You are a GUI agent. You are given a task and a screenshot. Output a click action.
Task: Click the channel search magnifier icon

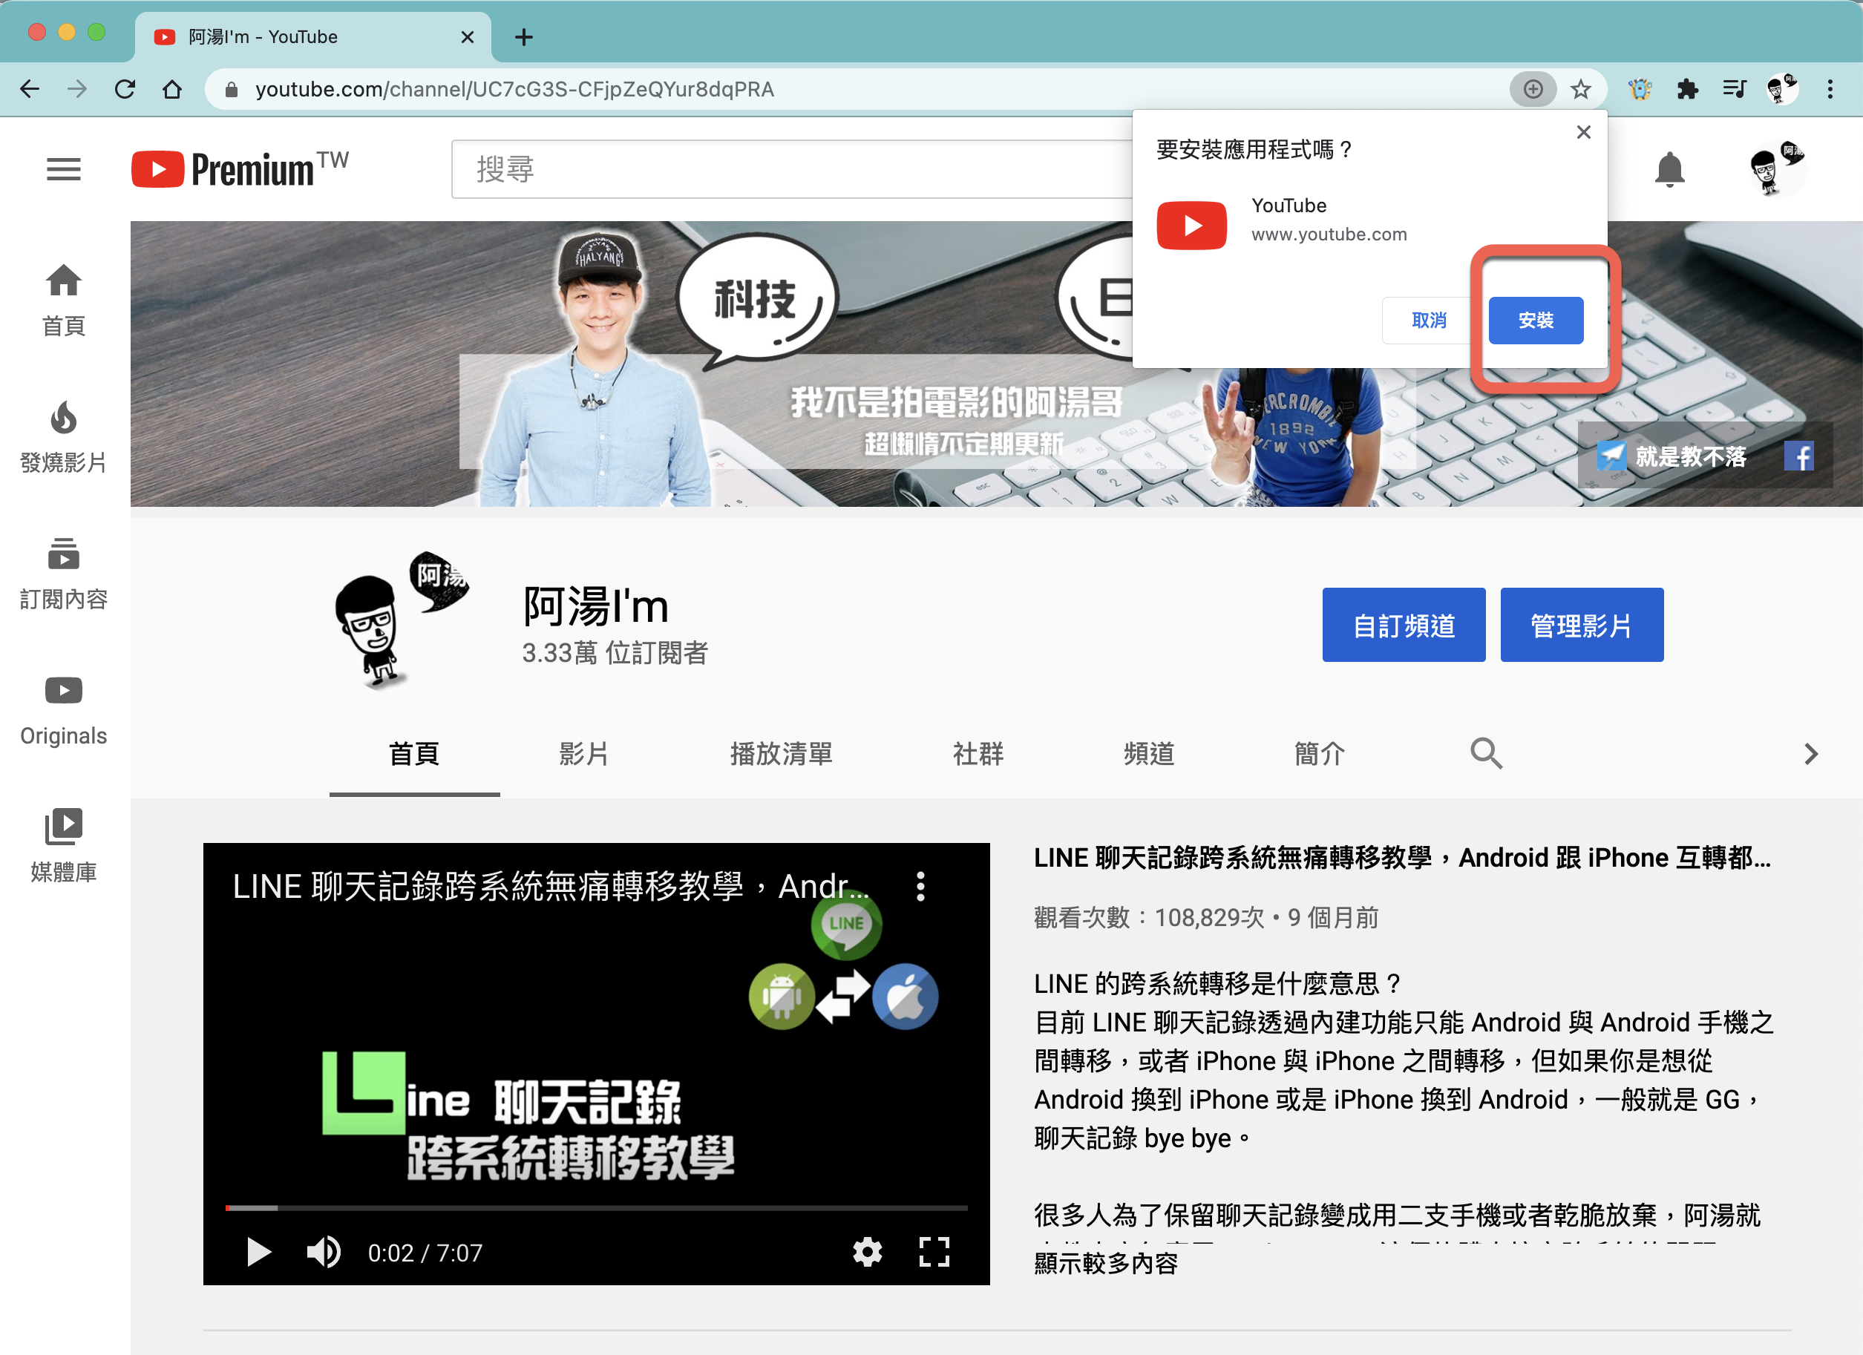pos(1485,753)
